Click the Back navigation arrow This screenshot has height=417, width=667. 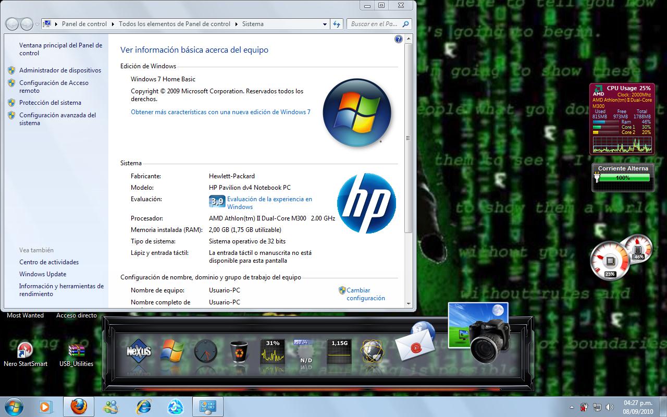[x=12, y=24]
